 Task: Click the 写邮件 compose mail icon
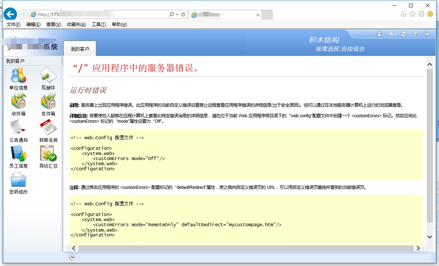point(48,76)
